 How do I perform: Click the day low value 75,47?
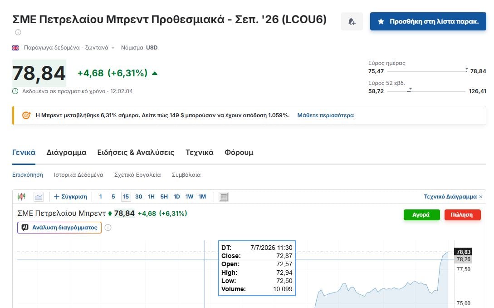pyautogui.click(x=376, y=71)
